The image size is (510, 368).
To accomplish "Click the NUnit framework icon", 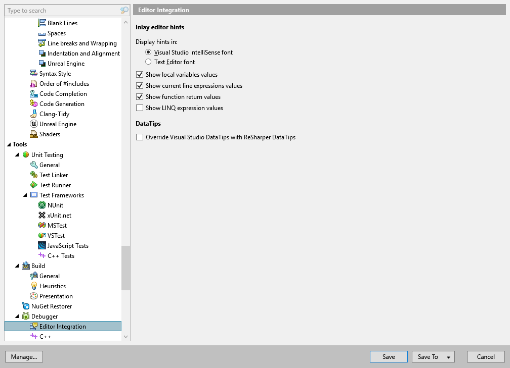I will 41,205.
